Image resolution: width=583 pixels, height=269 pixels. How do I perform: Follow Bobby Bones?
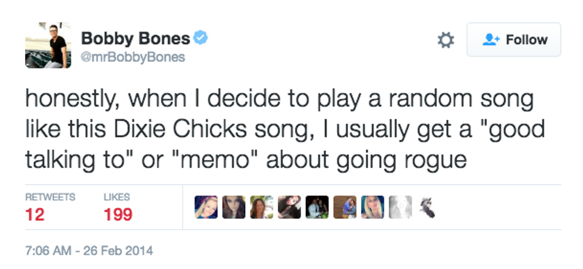click(x=513, y=40)
